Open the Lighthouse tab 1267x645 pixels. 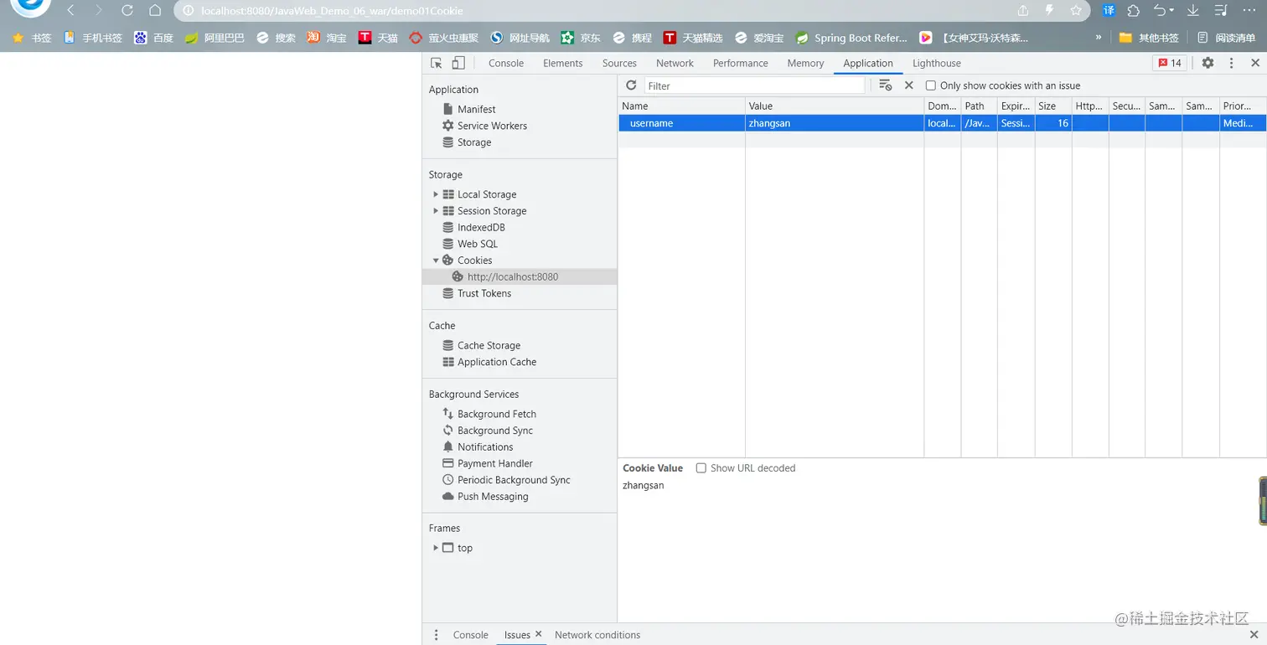936,63
